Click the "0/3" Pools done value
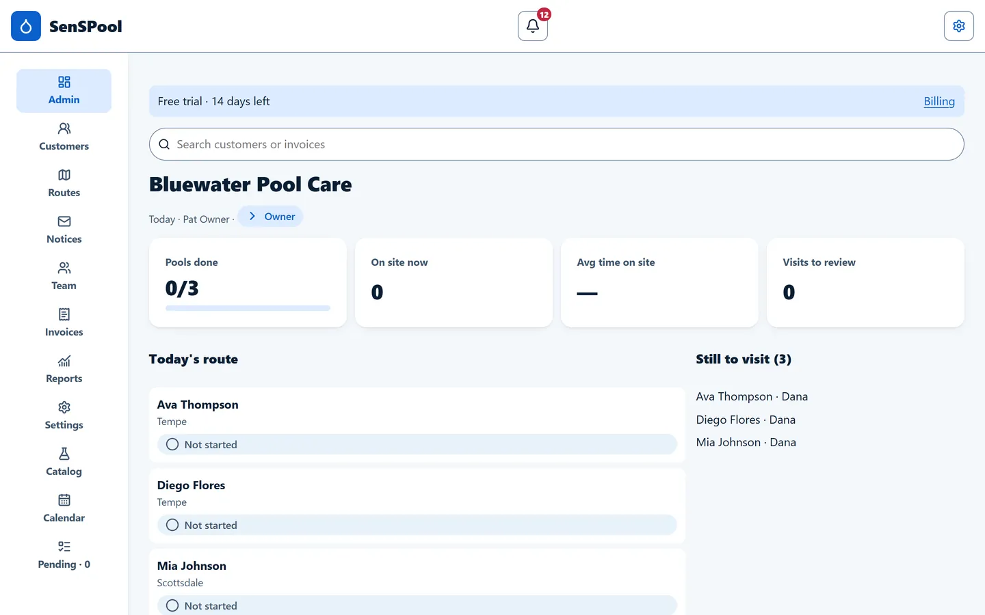This screenshot has width=985, height=615. [x=182, y=288]
